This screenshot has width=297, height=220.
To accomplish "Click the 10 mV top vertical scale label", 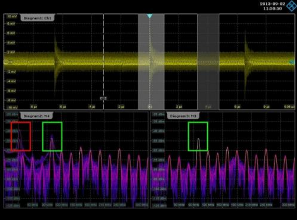I will pyautogui.click(x=11, y=16).
